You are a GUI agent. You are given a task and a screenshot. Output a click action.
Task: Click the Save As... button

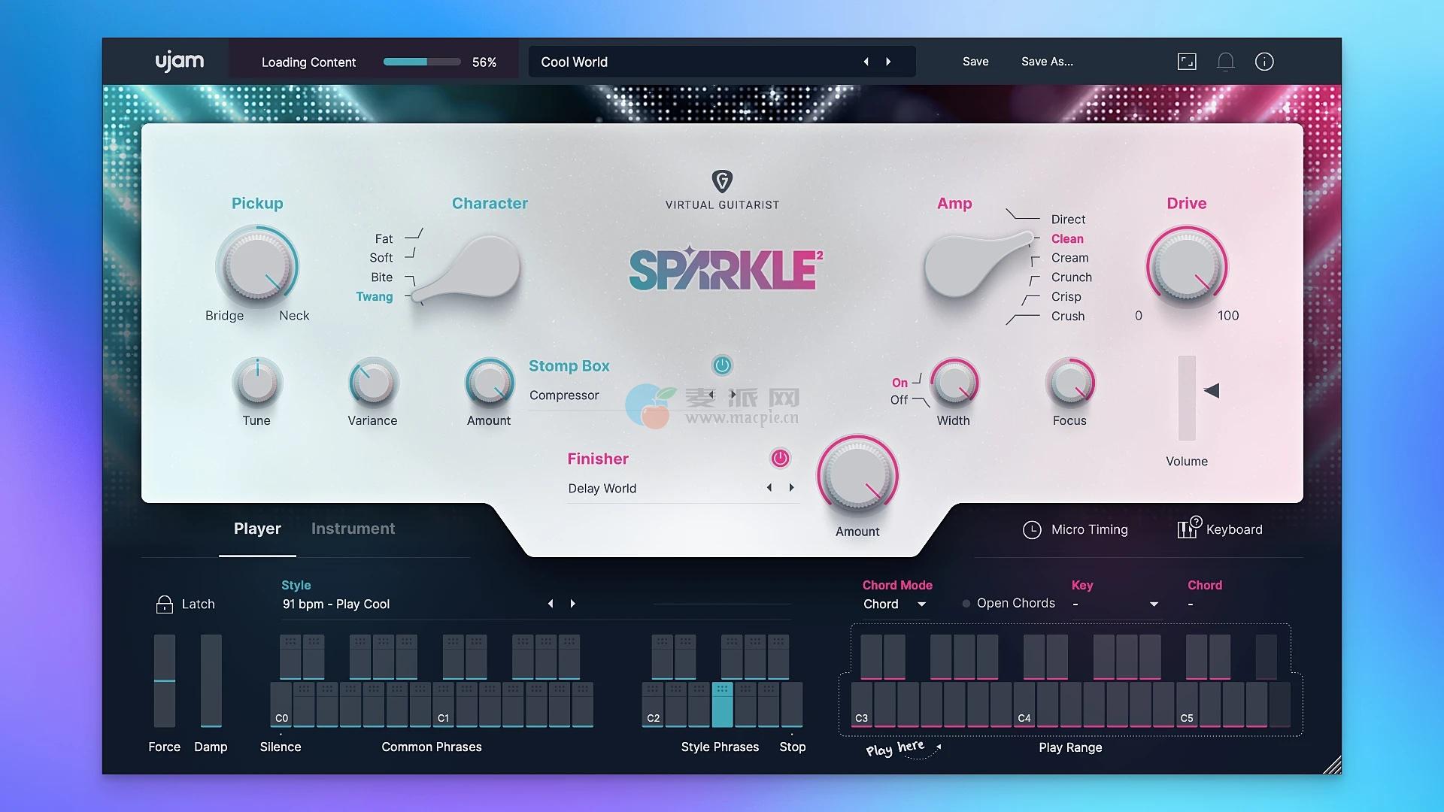(1047, 62)
